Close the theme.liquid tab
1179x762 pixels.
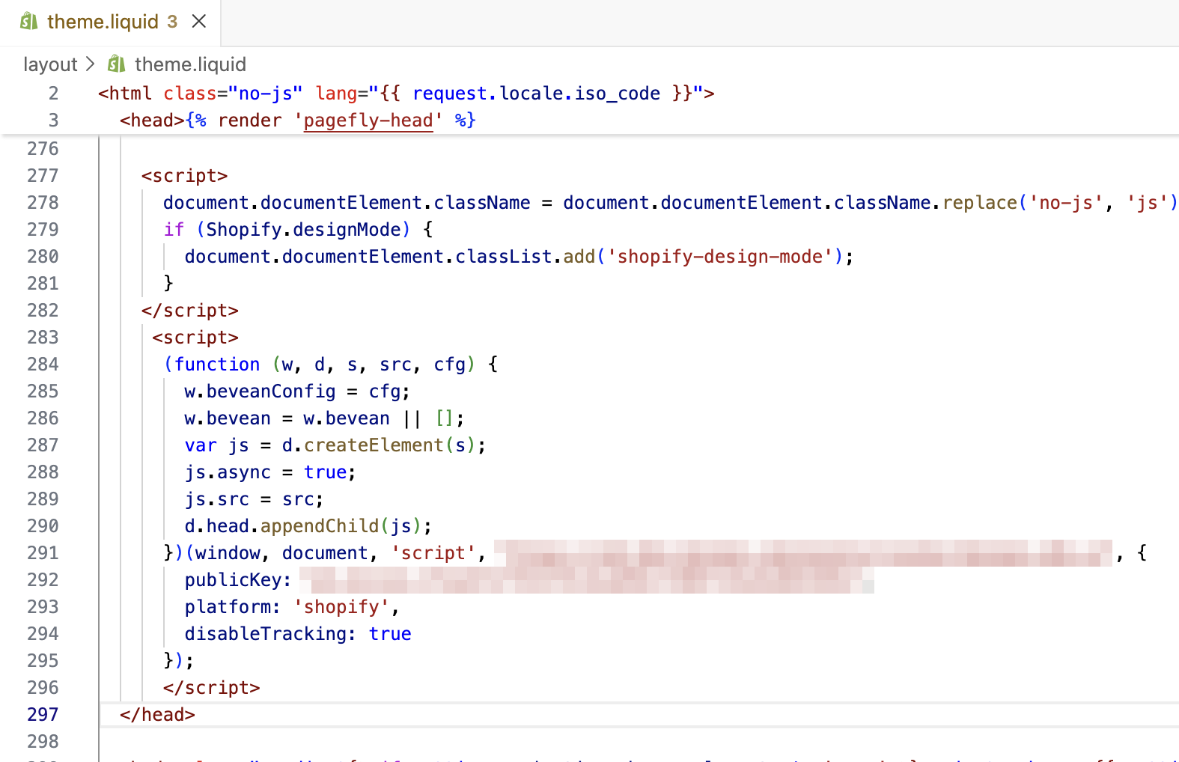(198, 22)
